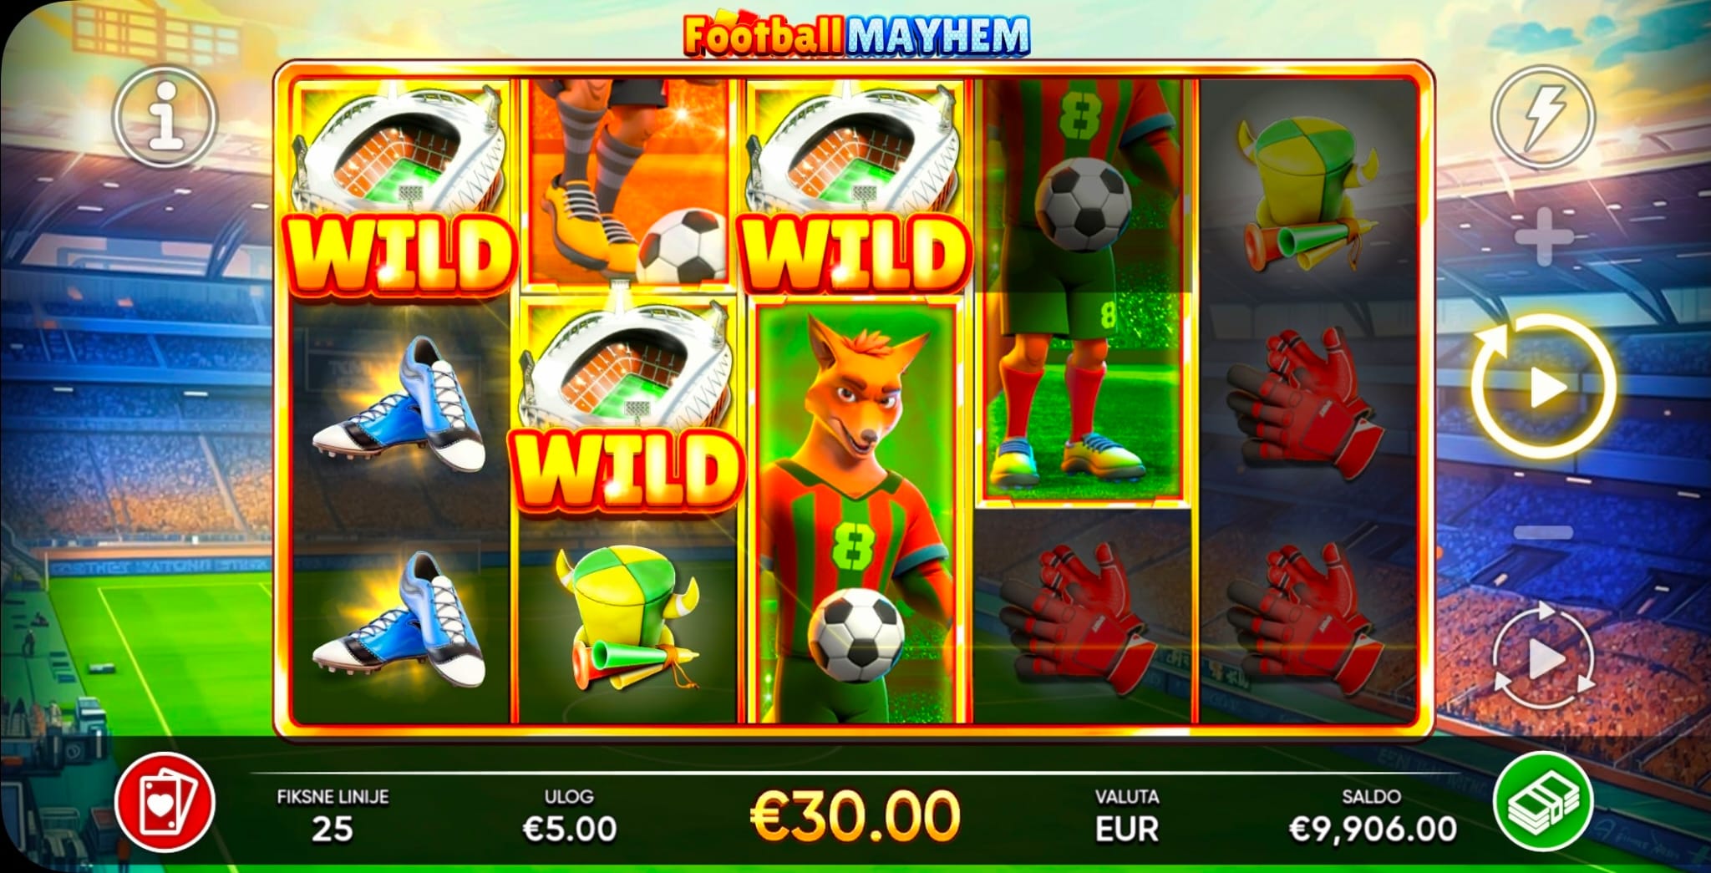Click the SALDO balance display
This screenshot has height=873, width=1711.
tap(1373, 815)
